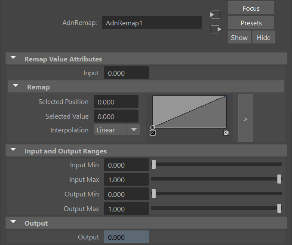Select the circle ramp point handle
Screen dimensions: 292x245
click(153, 128)
